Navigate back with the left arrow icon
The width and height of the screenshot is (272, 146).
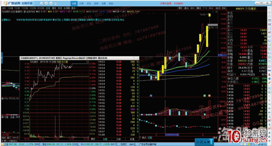46,3
